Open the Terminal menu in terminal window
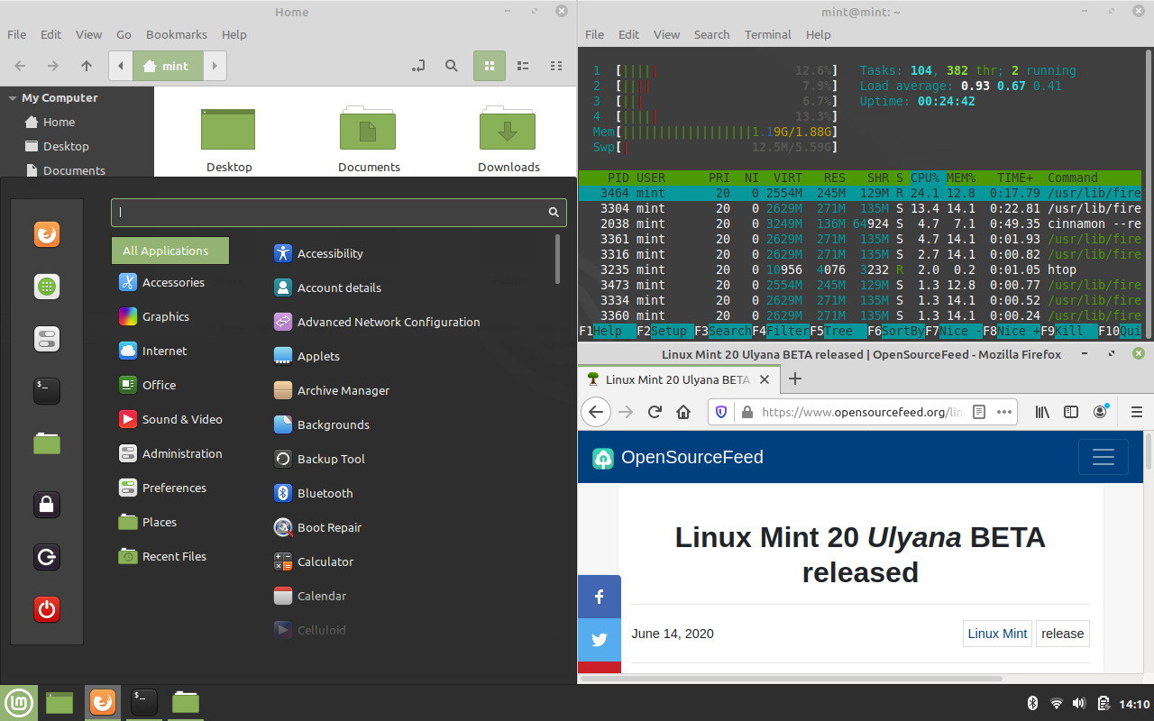This screenshot has width=1154, height=721. [767, 34]
